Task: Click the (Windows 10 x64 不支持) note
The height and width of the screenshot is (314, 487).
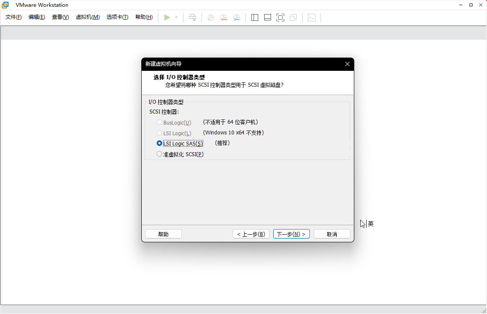Action: tap(233, 133)
